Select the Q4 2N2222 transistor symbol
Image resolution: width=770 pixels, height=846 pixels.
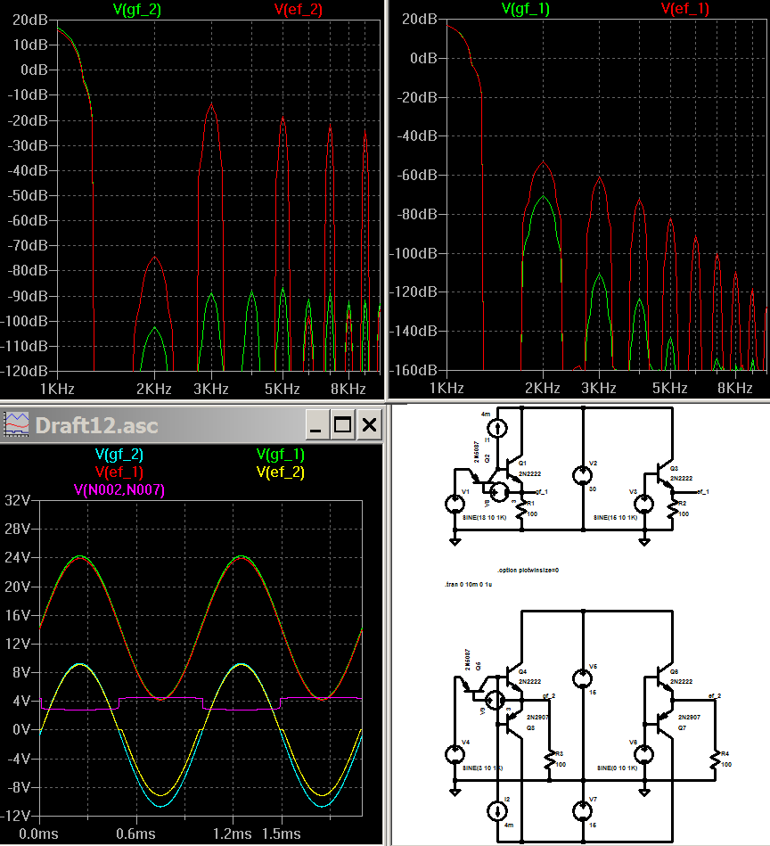click(x=513, y=678)
